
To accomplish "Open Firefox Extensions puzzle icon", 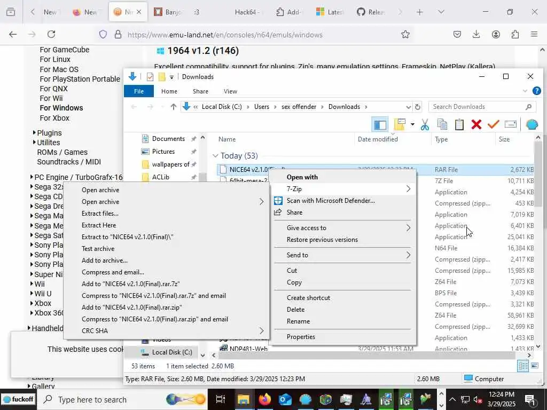I will click(515, 34).
